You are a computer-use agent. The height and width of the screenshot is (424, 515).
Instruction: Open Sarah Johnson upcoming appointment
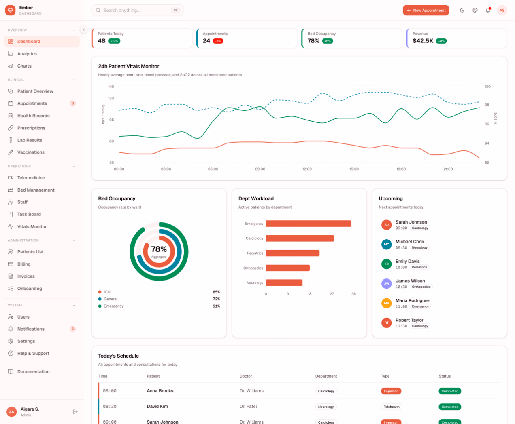pyautogui.click(x=439, y=225)
